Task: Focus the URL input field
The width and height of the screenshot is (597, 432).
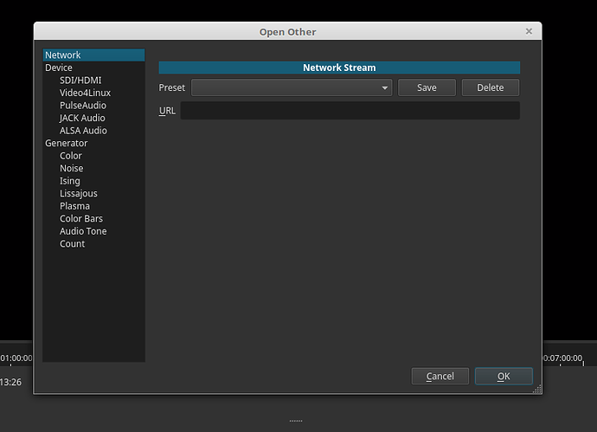Action: click(x=350, y=111)
